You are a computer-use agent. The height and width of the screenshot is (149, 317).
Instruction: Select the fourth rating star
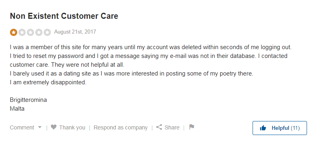click(x=38, y=32)
